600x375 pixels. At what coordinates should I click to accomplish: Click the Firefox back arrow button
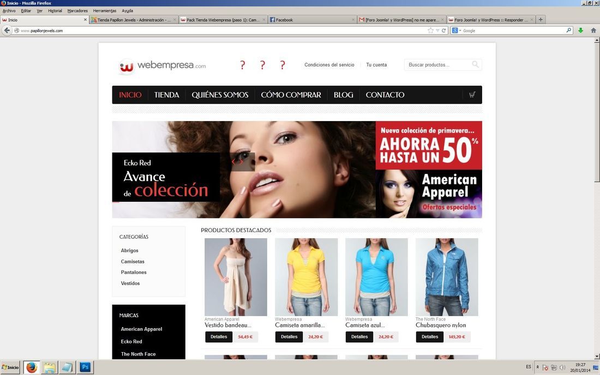[x=7, y=30]
